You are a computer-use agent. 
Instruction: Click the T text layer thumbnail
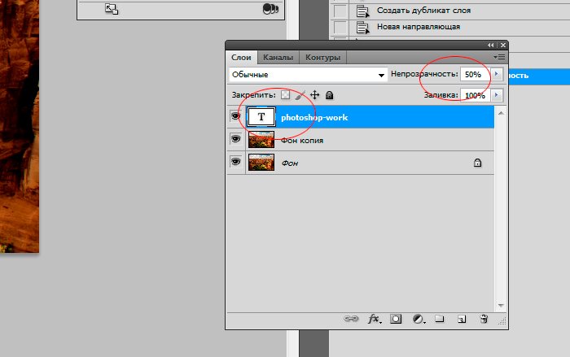(x=261, y=117)
